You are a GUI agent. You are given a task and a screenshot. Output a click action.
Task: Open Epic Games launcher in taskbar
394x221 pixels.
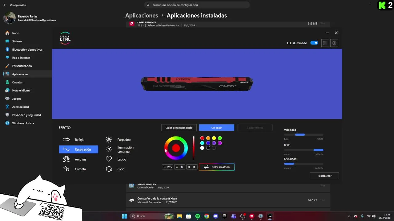[x=225, y=216]
